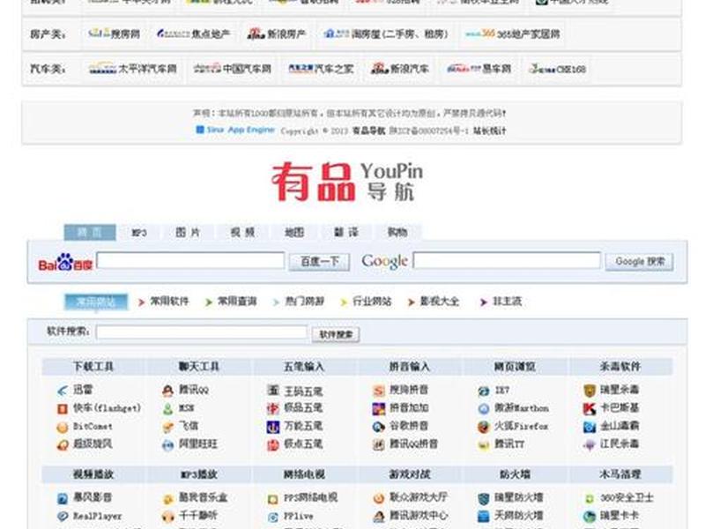Click the 腾讯QQ拼音 icon

tap(379, 445)
